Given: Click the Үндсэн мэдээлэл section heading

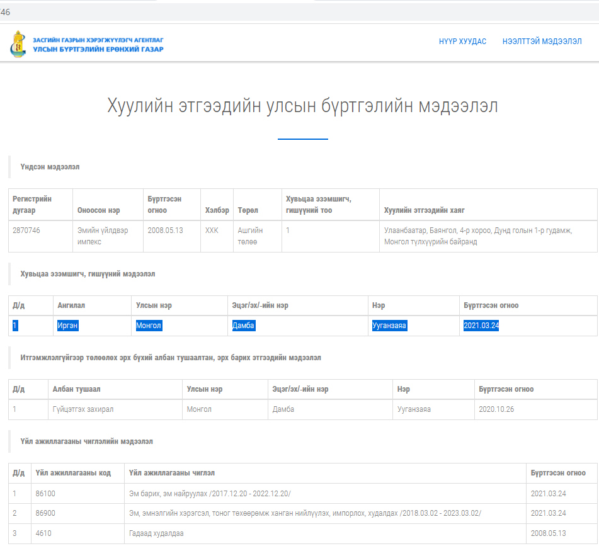Looking at the screenshot, I should pyautogui.click(x=50, y=167).
